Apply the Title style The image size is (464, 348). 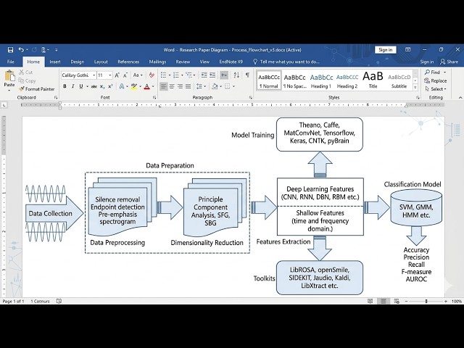(x=373, y=80)
